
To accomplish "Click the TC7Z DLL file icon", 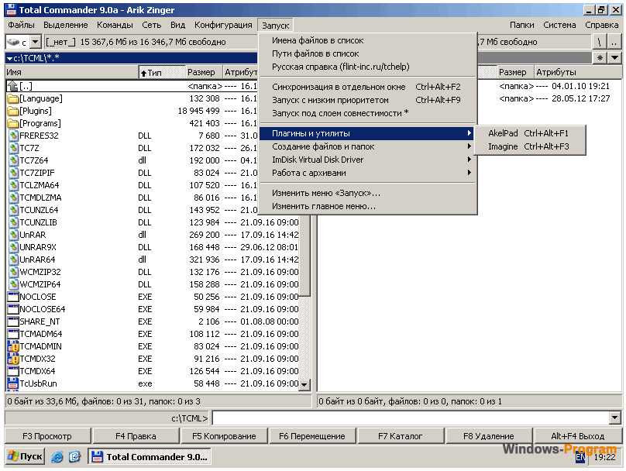I will (x=14, y=148).
